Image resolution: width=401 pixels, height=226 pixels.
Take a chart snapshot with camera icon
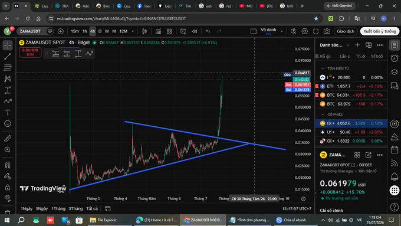[x=327, y=31]
